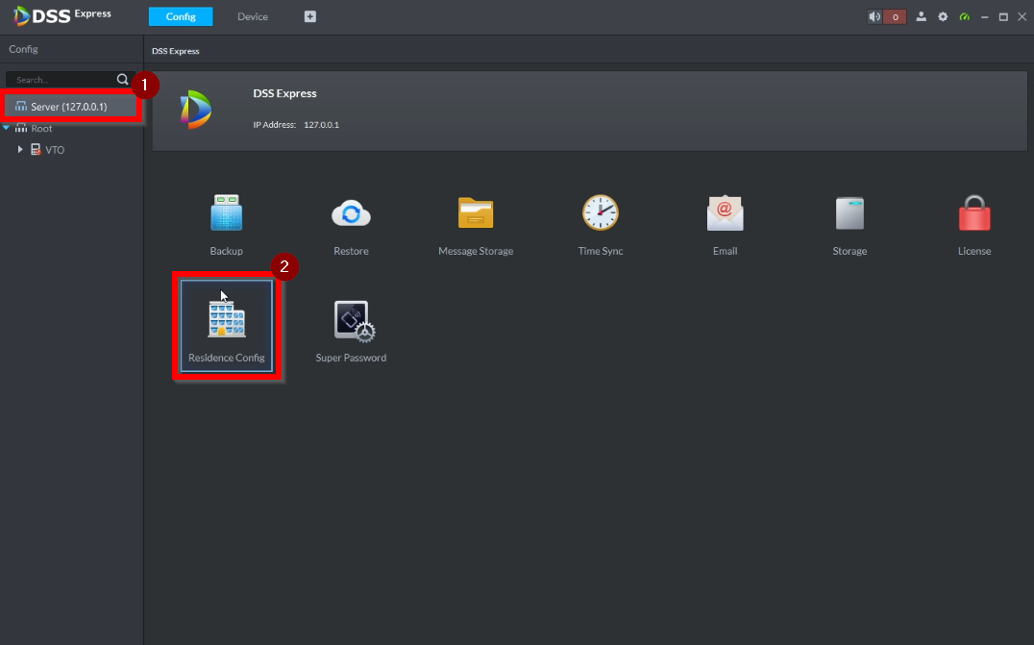Select Server (127.0.0.1) in tree
The width and height of the screenshot is (1034, 645).
click(71, 106)
